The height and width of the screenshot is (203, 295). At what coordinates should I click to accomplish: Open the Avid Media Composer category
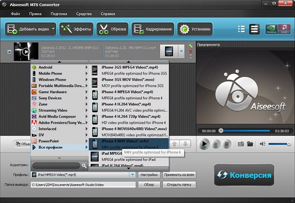pos(59,117)
